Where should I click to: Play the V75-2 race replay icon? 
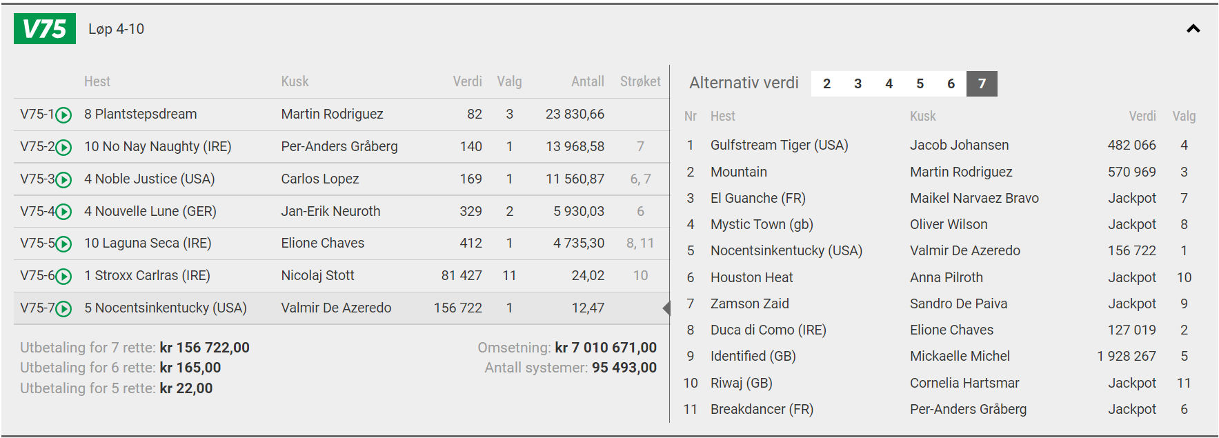tap(63, 148)
